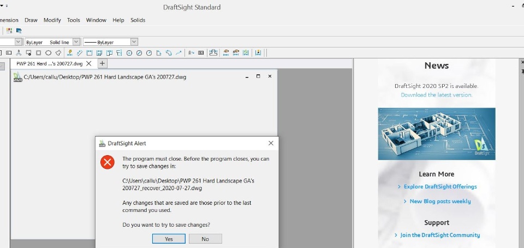Click the blue window with magnifier icon
The width and height of the screenshot is (524, 248).
(x=19, y=31)
